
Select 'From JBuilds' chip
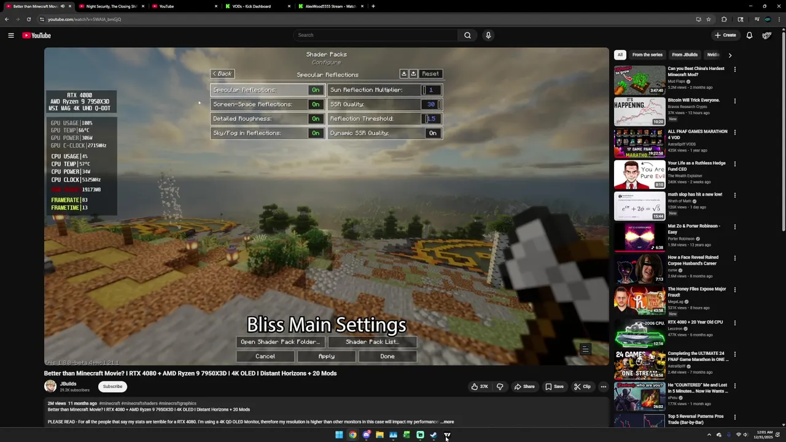click(685, 55)
